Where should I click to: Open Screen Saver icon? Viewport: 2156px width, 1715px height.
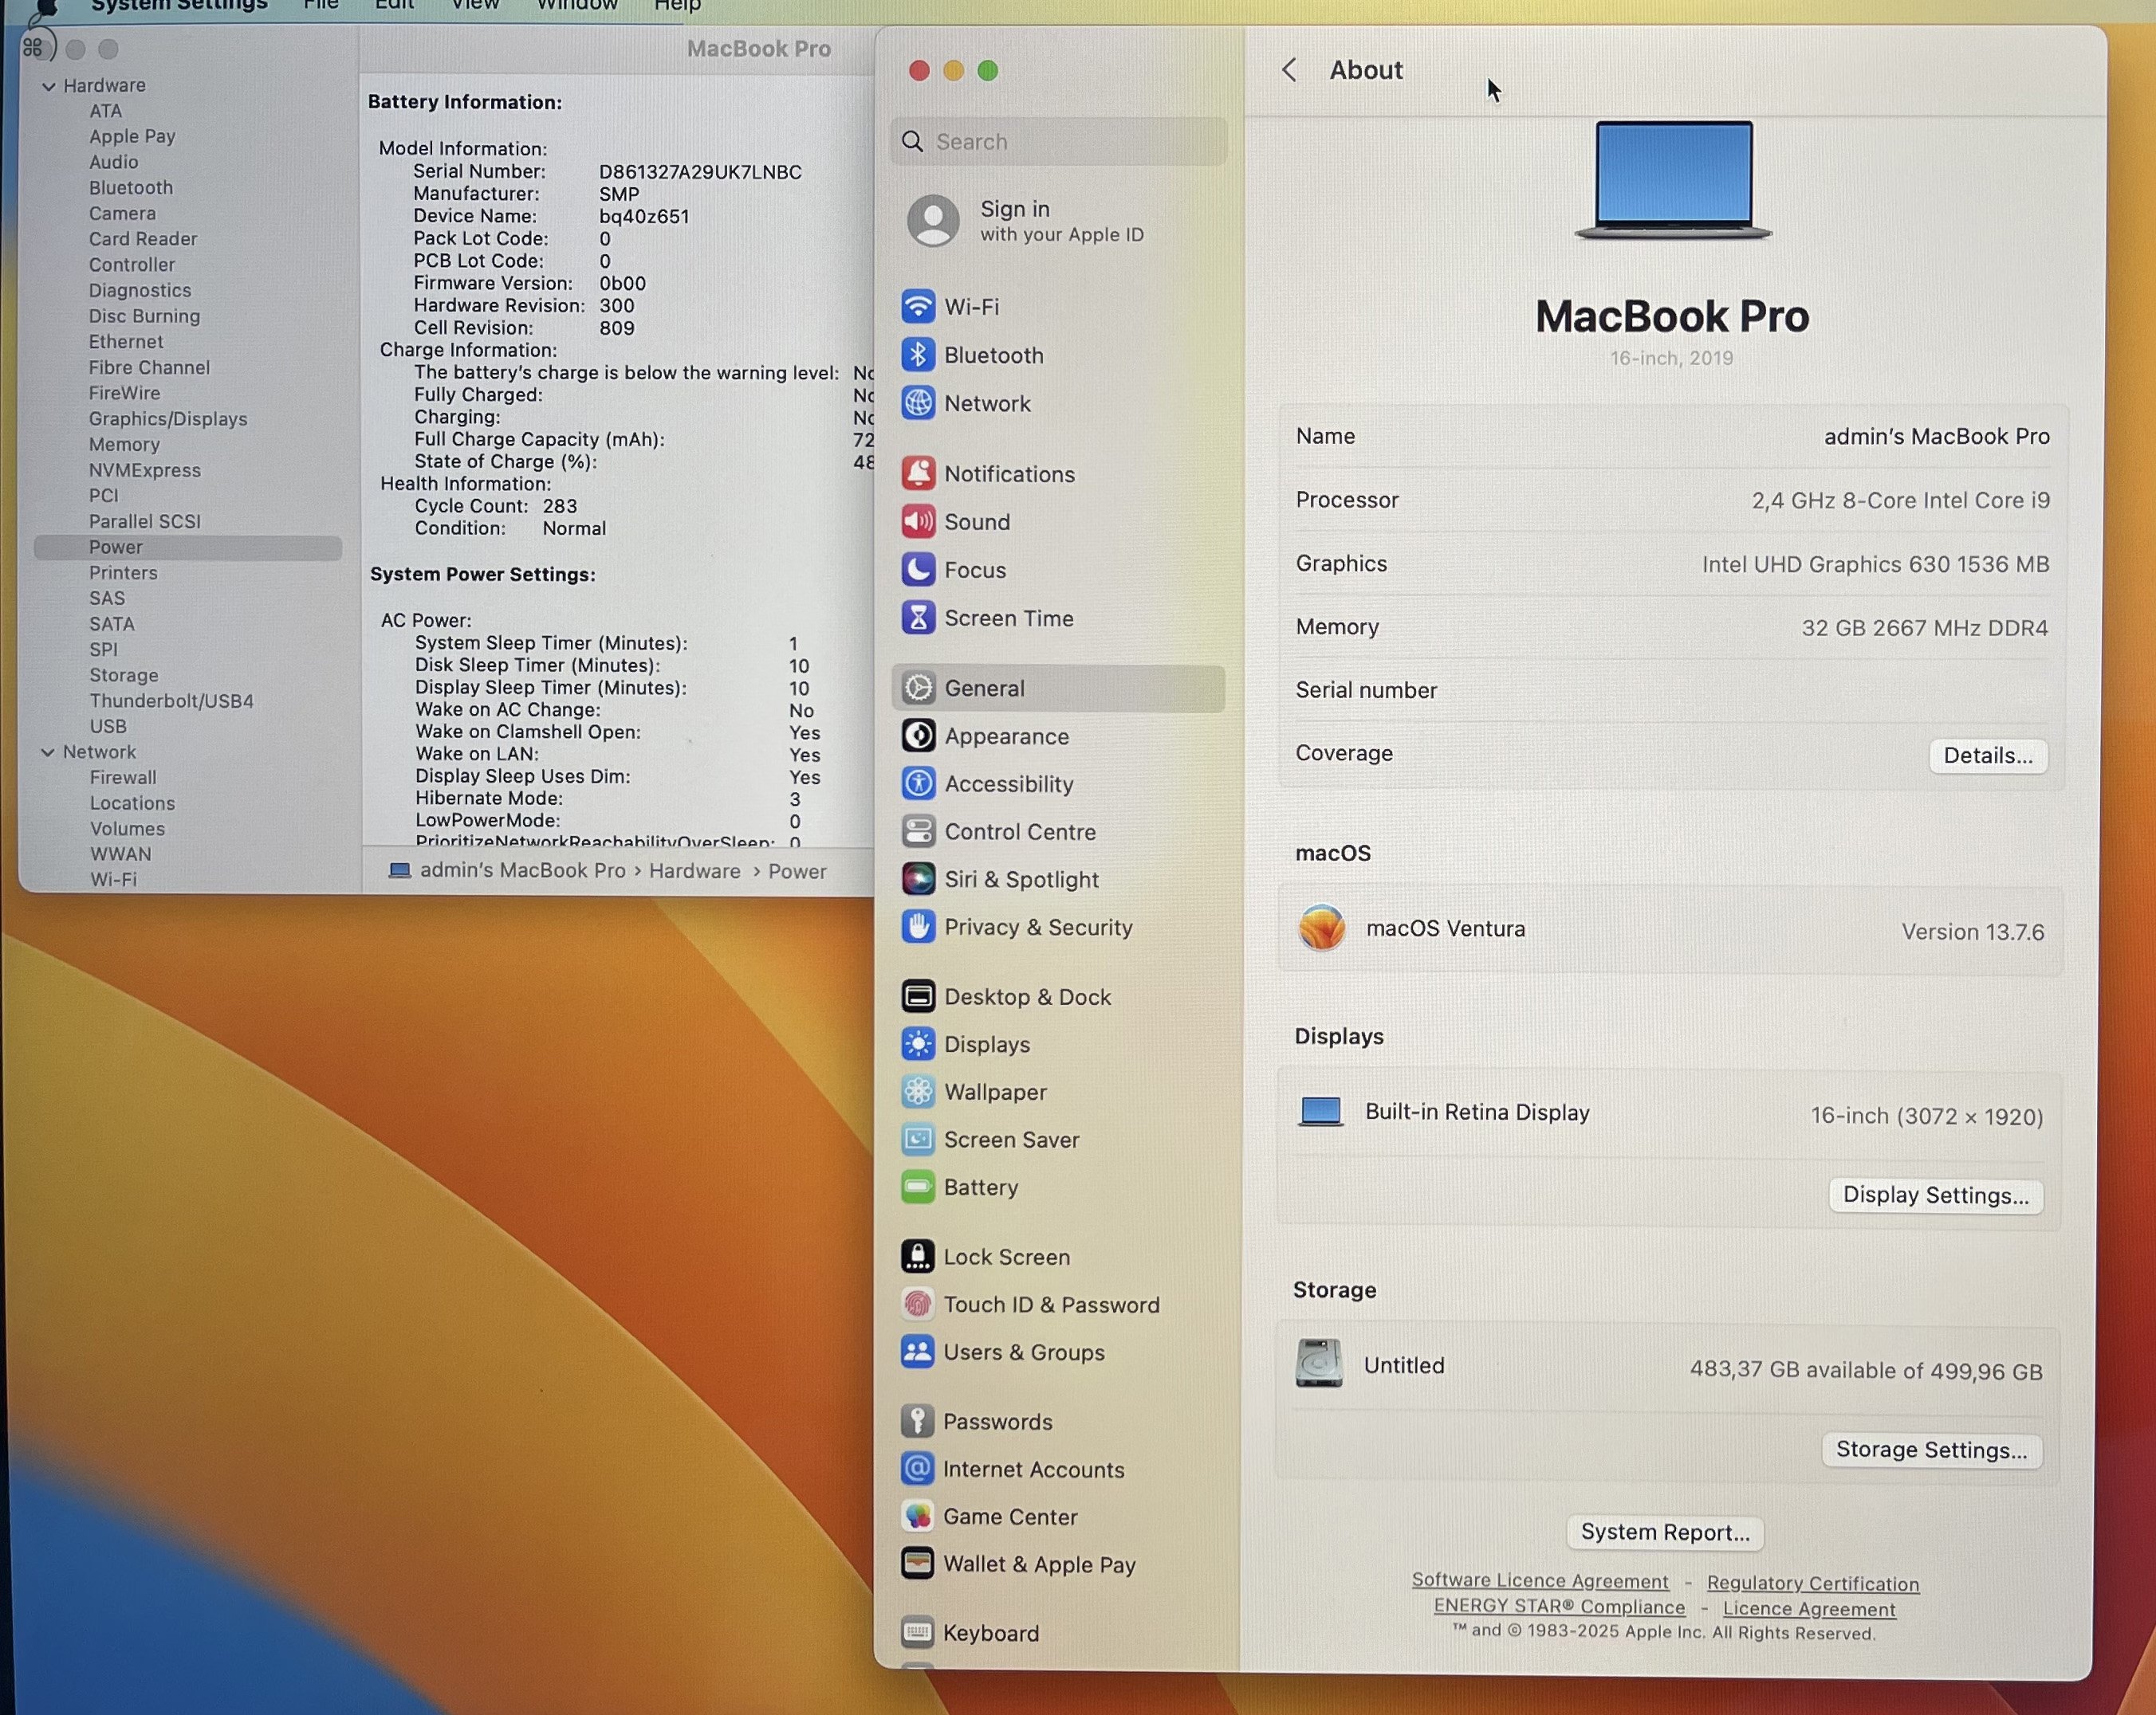click(918, 1140)
